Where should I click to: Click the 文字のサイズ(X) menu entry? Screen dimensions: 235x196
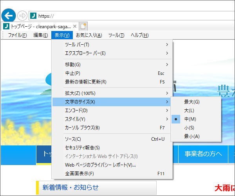click(x=112, y=102)
